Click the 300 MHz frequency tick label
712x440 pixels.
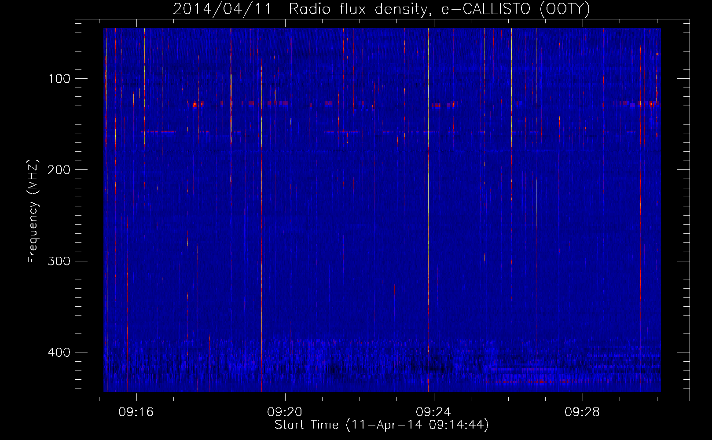[59, 261]
